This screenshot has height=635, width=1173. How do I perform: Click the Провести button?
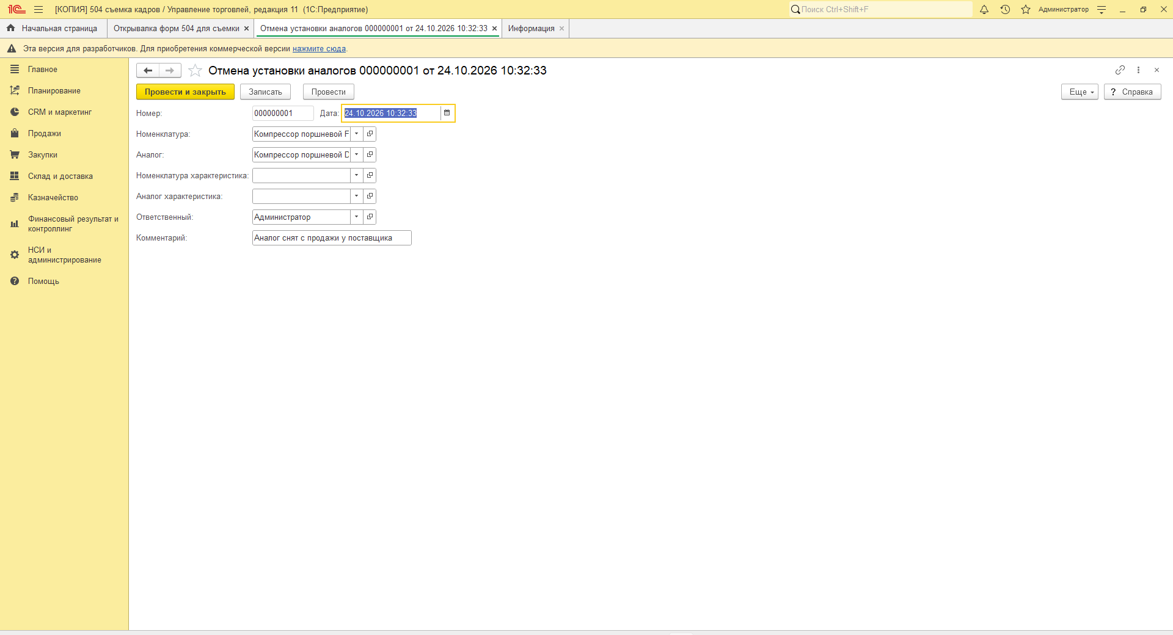(328, 92)
